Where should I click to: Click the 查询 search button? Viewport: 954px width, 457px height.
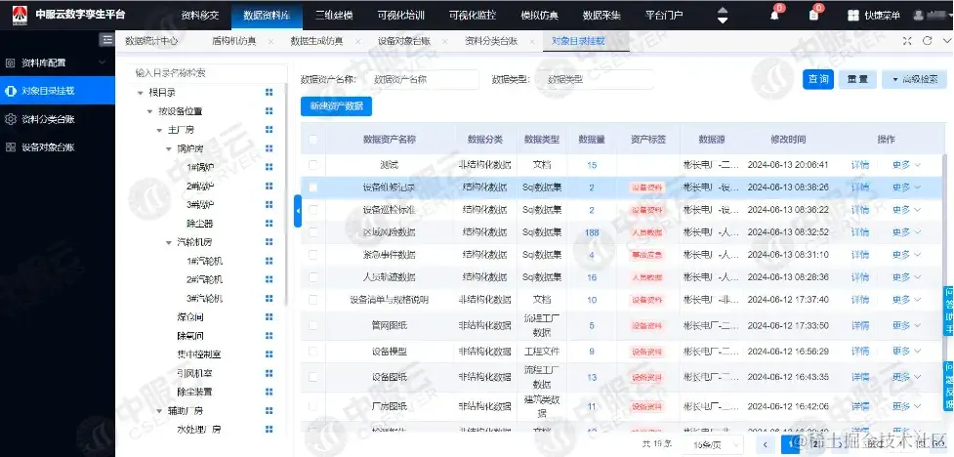click(x=817, y=79)
